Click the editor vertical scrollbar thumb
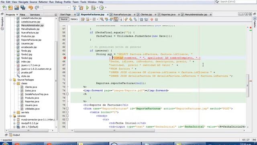This screenshot has height=145, width=257. point(247,85)
